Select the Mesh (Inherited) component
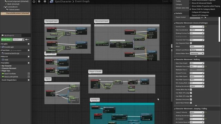Image resolution: width=221 pixels, height=124 pixels. (x=13, y=4)
